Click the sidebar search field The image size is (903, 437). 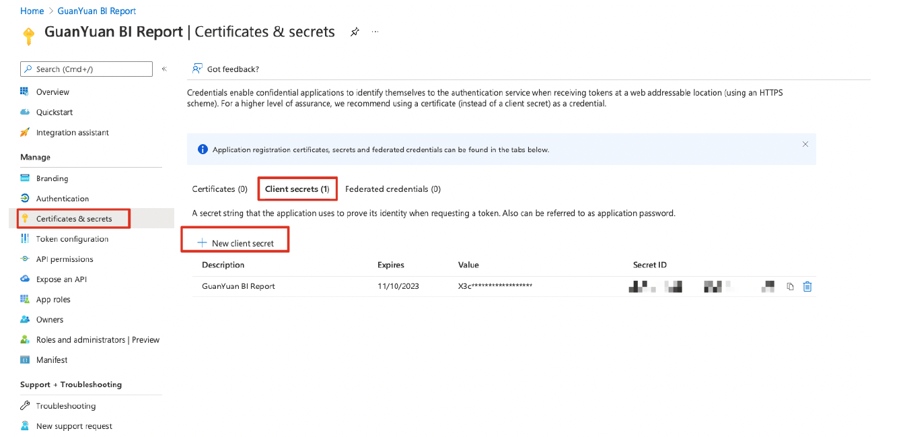87,69
